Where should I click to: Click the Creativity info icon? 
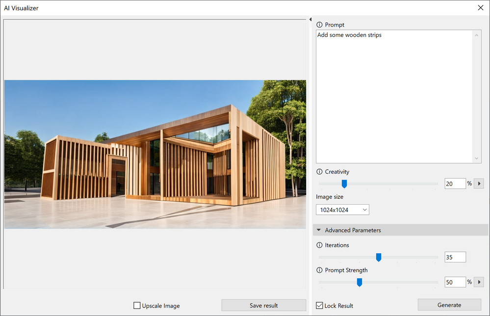[x=319, y=172]
